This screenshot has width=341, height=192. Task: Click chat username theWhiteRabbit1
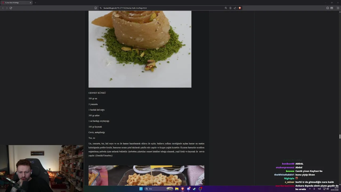[x=284, y=175]
